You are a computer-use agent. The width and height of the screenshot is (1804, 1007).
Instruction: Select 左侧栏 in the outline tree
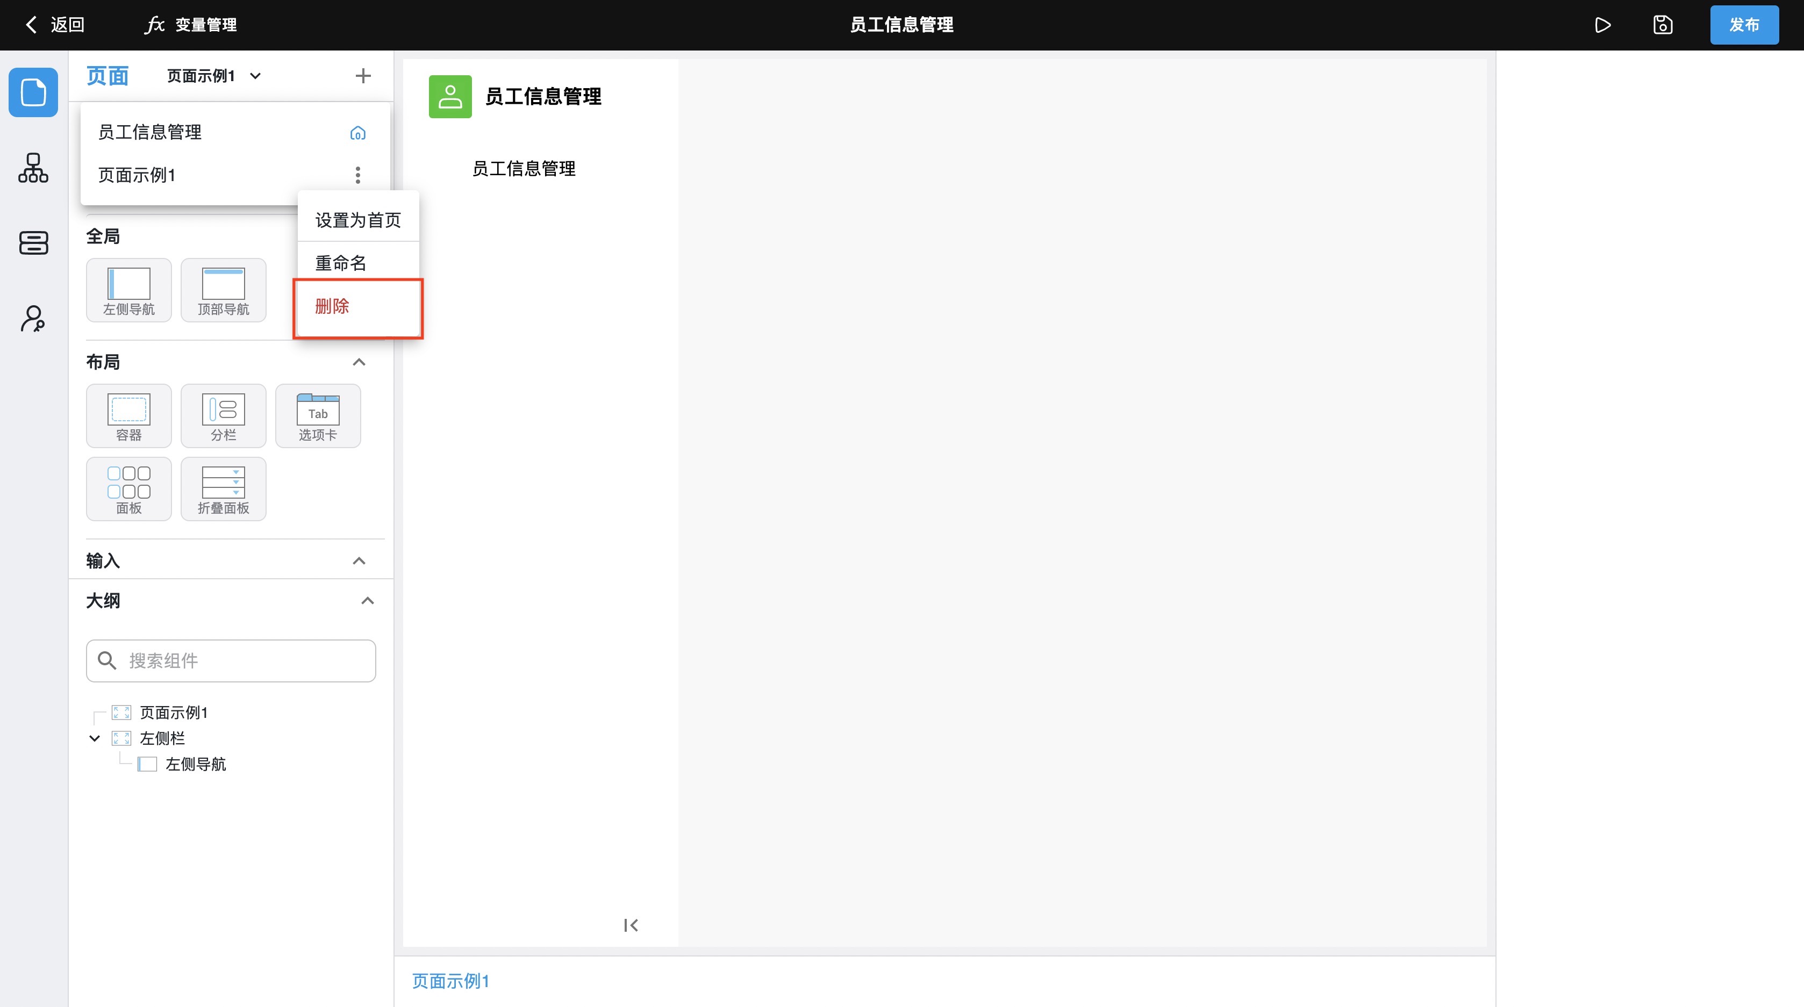162,738
